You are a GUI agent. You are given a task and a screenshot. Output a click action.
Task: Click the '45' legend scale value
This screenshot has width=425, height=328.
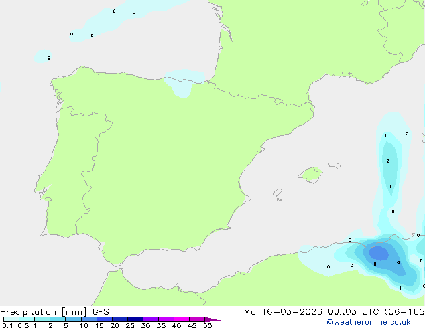coord(192,325)
